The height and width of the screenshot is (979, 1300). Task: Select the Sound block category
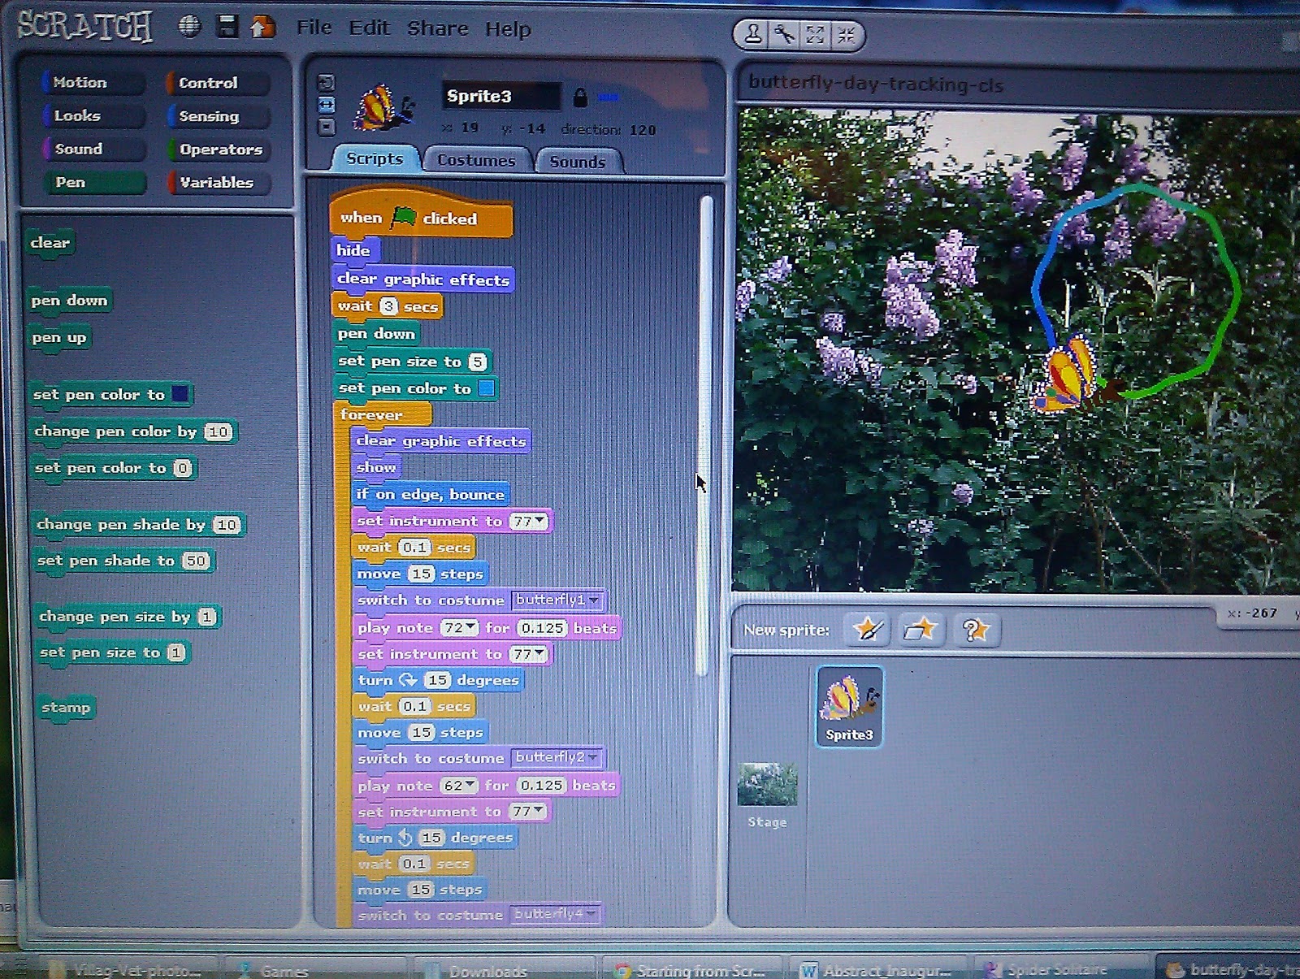(93, 149)
